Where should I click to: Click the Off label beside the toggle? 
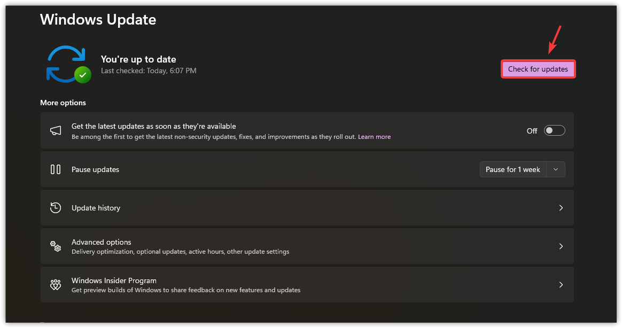click(532, 131)
